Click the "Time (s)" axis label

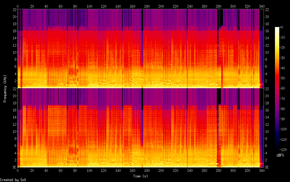point(141,176)
